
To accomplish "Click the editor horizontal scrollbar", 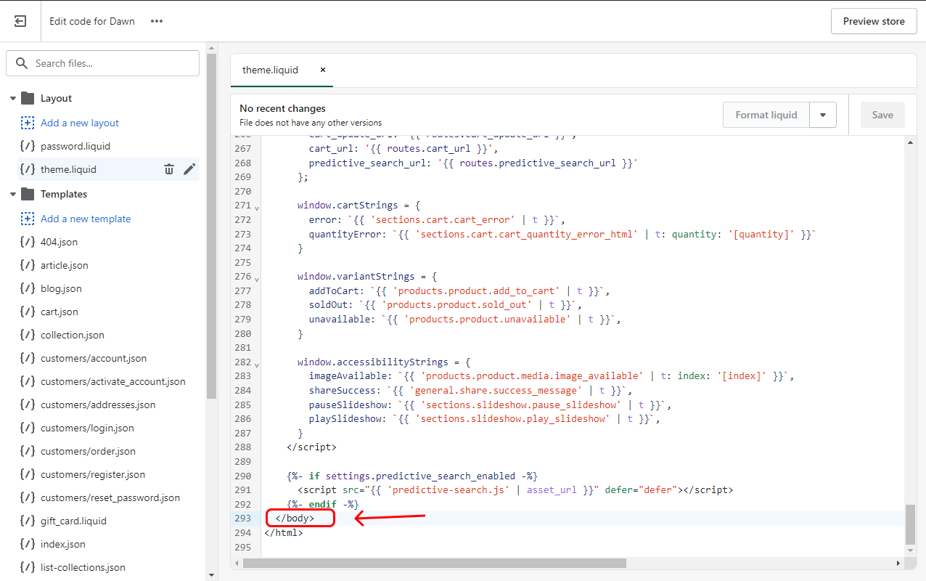I will pyautogui.click(x=434, y=563).
